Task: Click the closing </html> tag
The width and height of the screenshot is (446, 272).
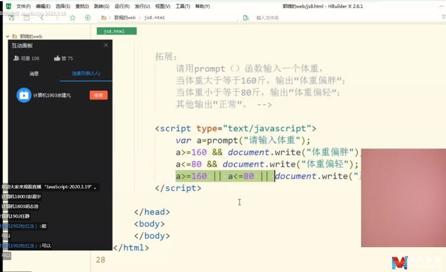Action: [x=131, y=248]
